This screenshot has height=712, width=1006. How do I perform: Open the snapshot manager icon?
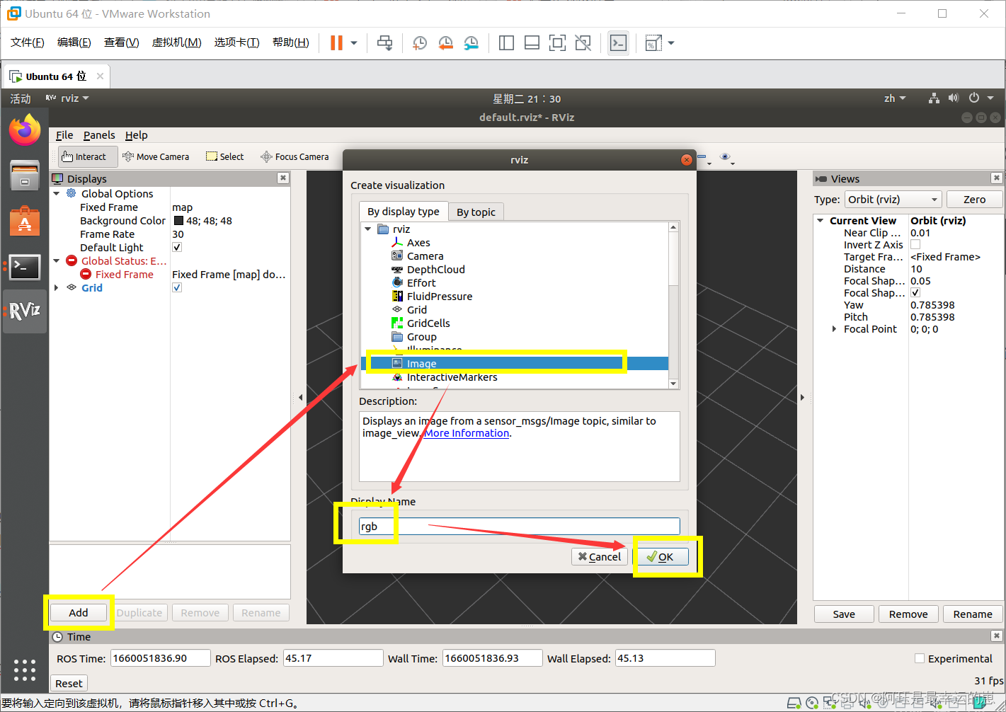[x=471, y=43]
